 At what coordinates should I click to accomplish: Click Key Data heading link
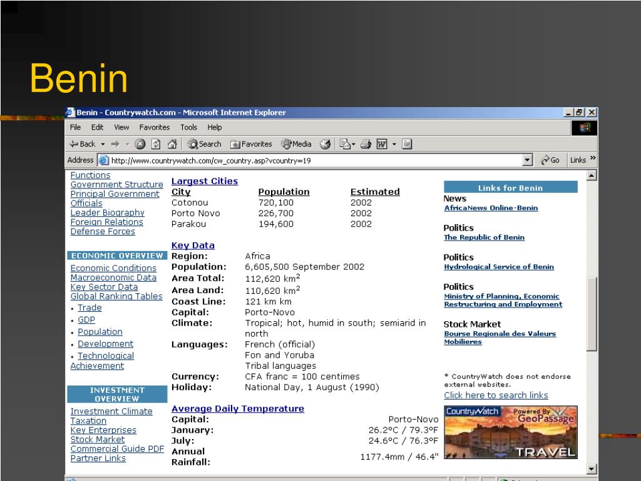(x=193, y=246)
